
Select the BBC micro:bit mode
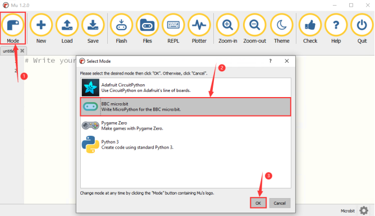click(186, 107)
